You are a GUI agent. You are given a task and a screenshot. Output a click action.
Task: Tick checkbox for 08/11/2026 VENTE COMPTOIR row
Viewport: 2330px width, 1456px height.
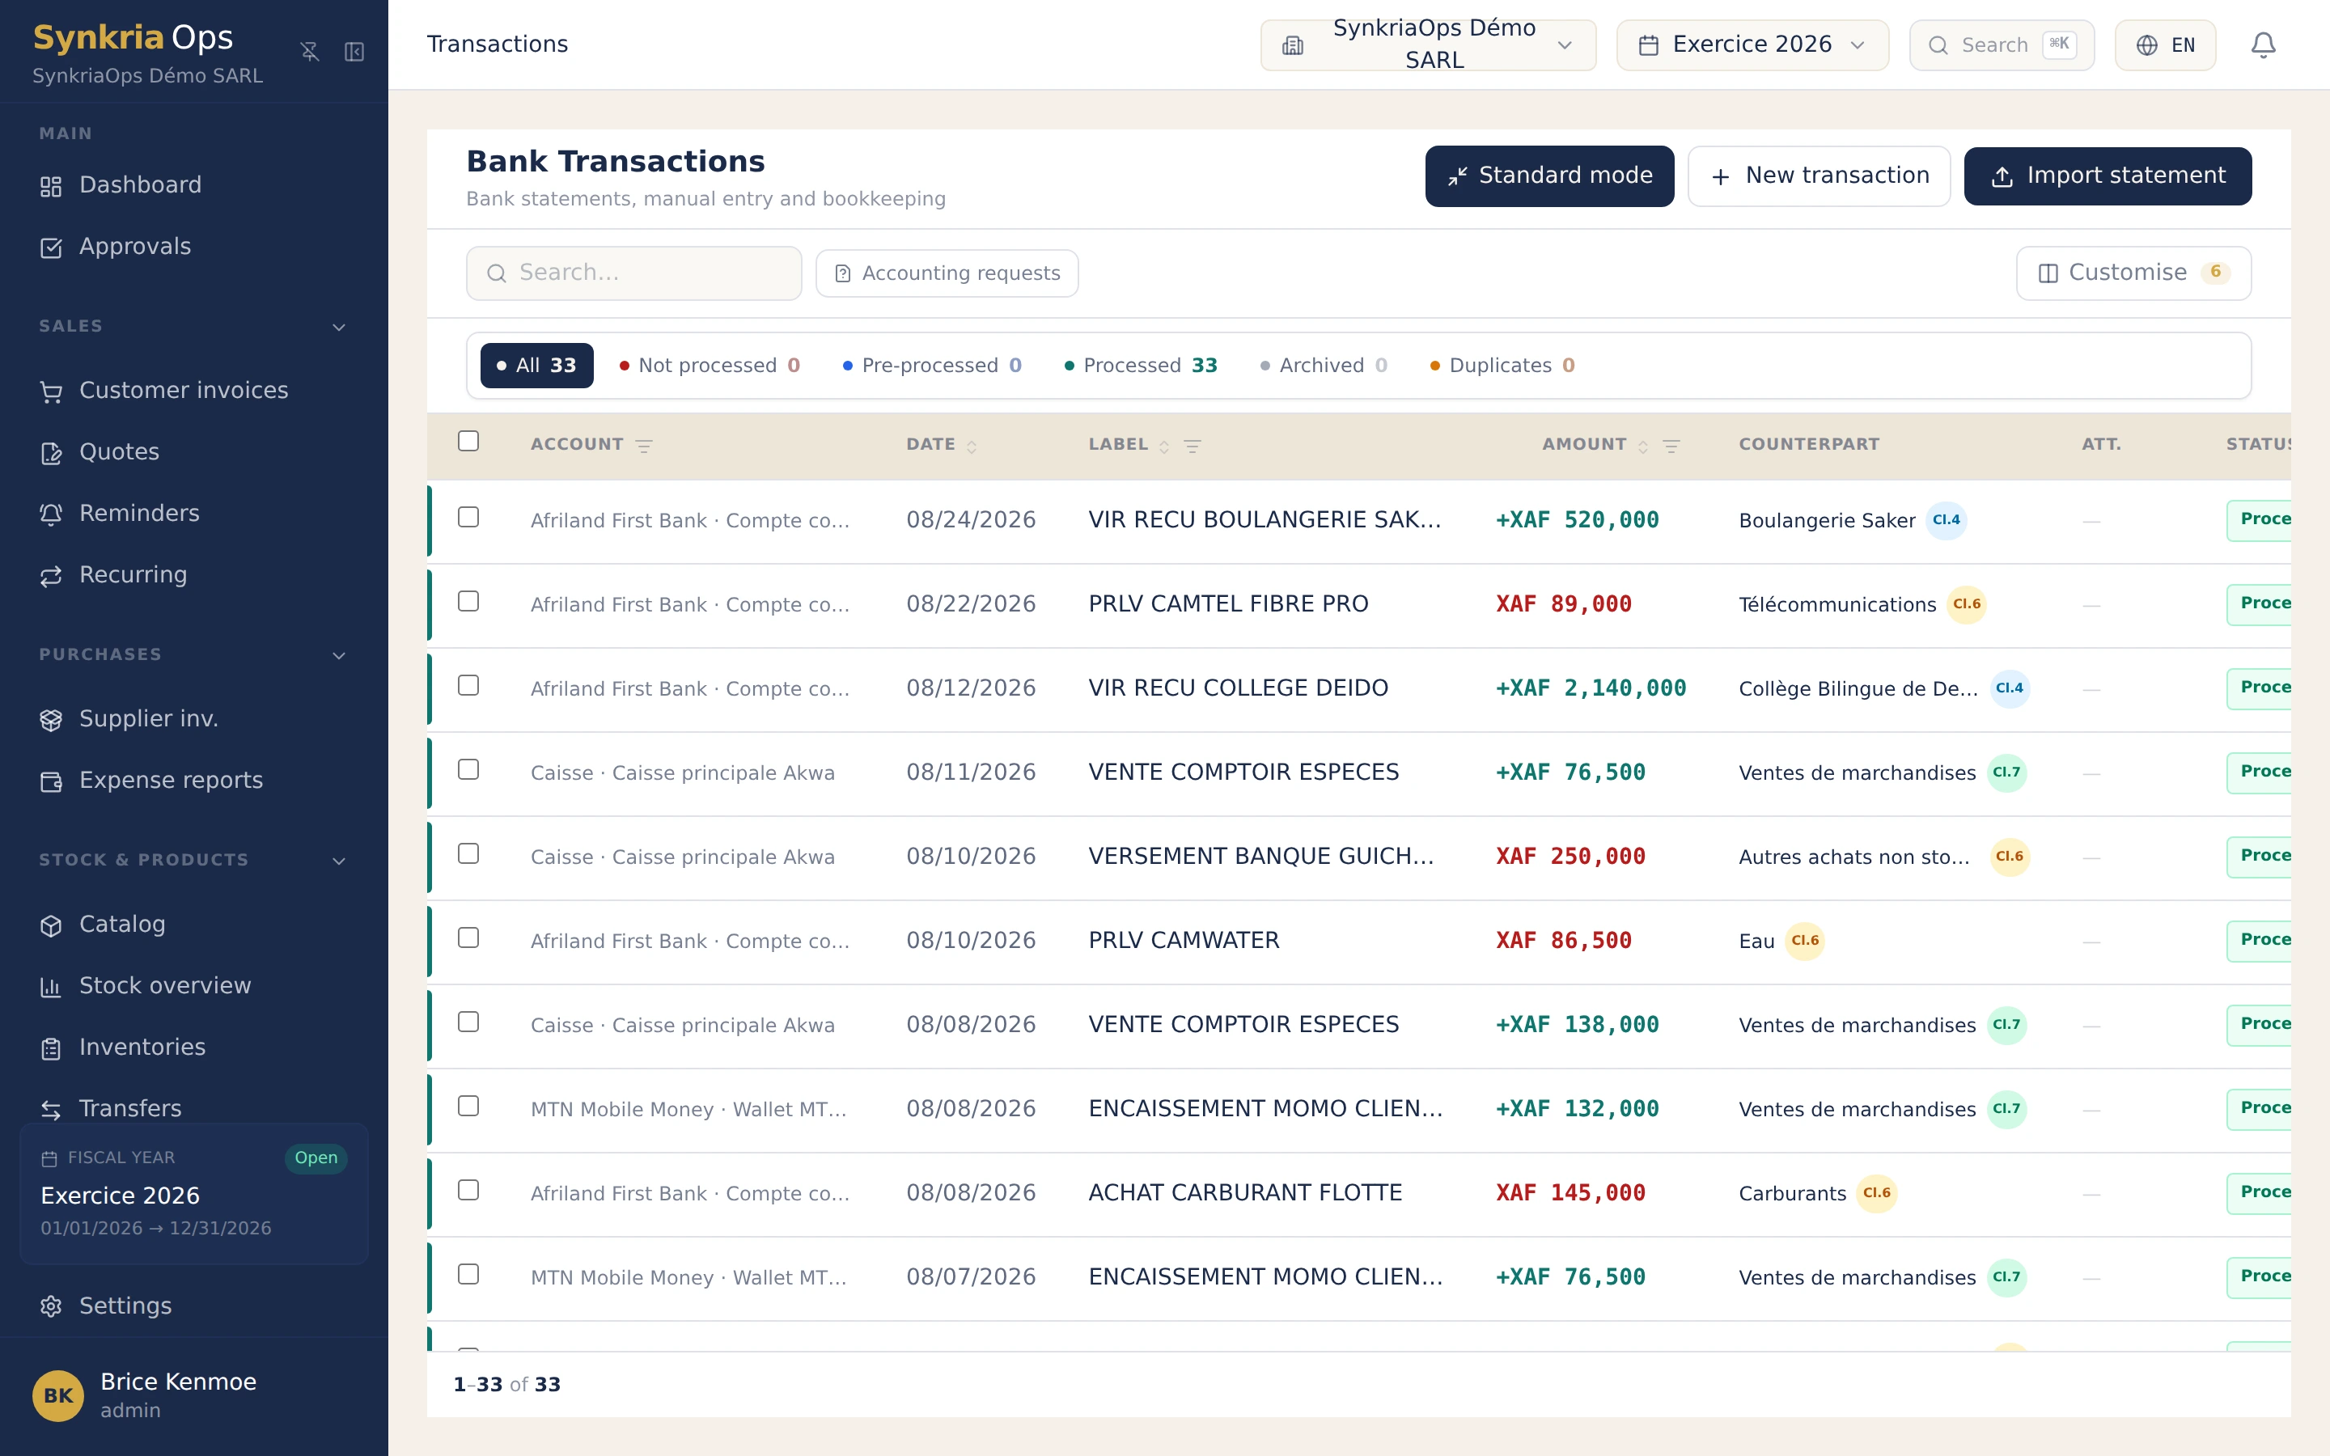(468, 769)
